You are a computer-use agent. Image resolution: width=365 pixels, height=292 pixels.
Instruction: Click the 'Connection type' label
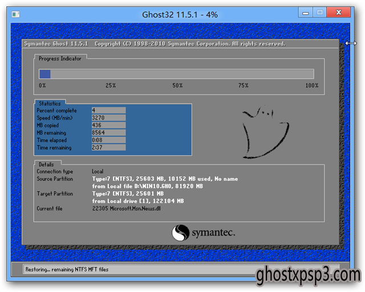(55, 172)
